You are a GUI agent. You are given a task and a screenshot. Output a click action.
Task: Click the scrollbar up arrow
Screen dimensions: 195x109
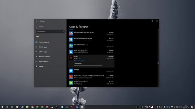(x=158, y=30)
